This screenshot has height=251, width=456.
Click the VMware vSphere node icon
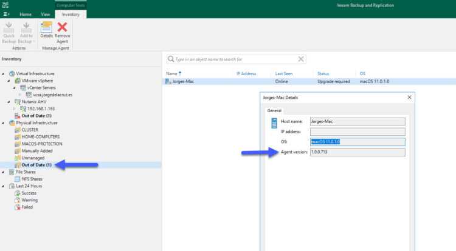click(18, 81)
